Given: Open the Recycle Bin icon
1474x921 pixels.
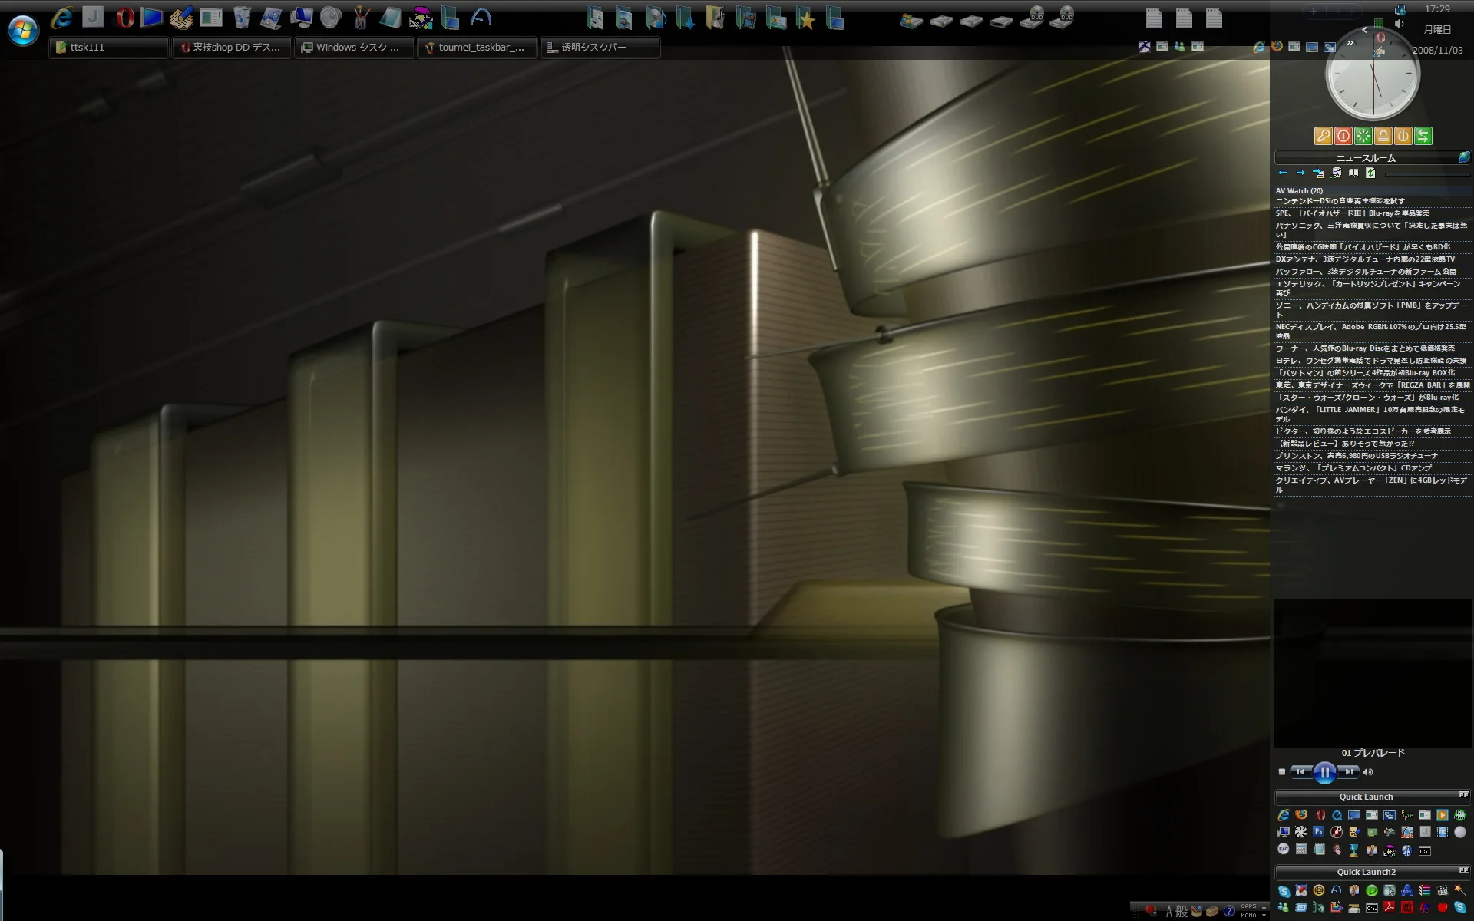Looking at the screenshot, I should pos(241,18).
